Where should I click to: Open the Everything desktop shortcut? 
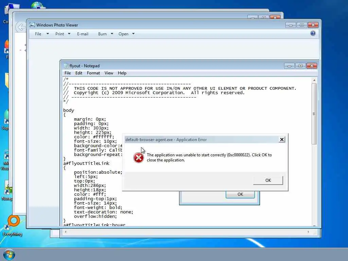(x=12, y=226)
